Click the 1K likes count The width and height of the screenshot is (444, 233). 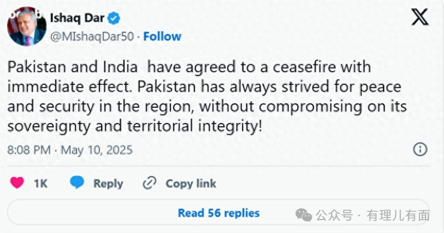click(x=40, y=183)
